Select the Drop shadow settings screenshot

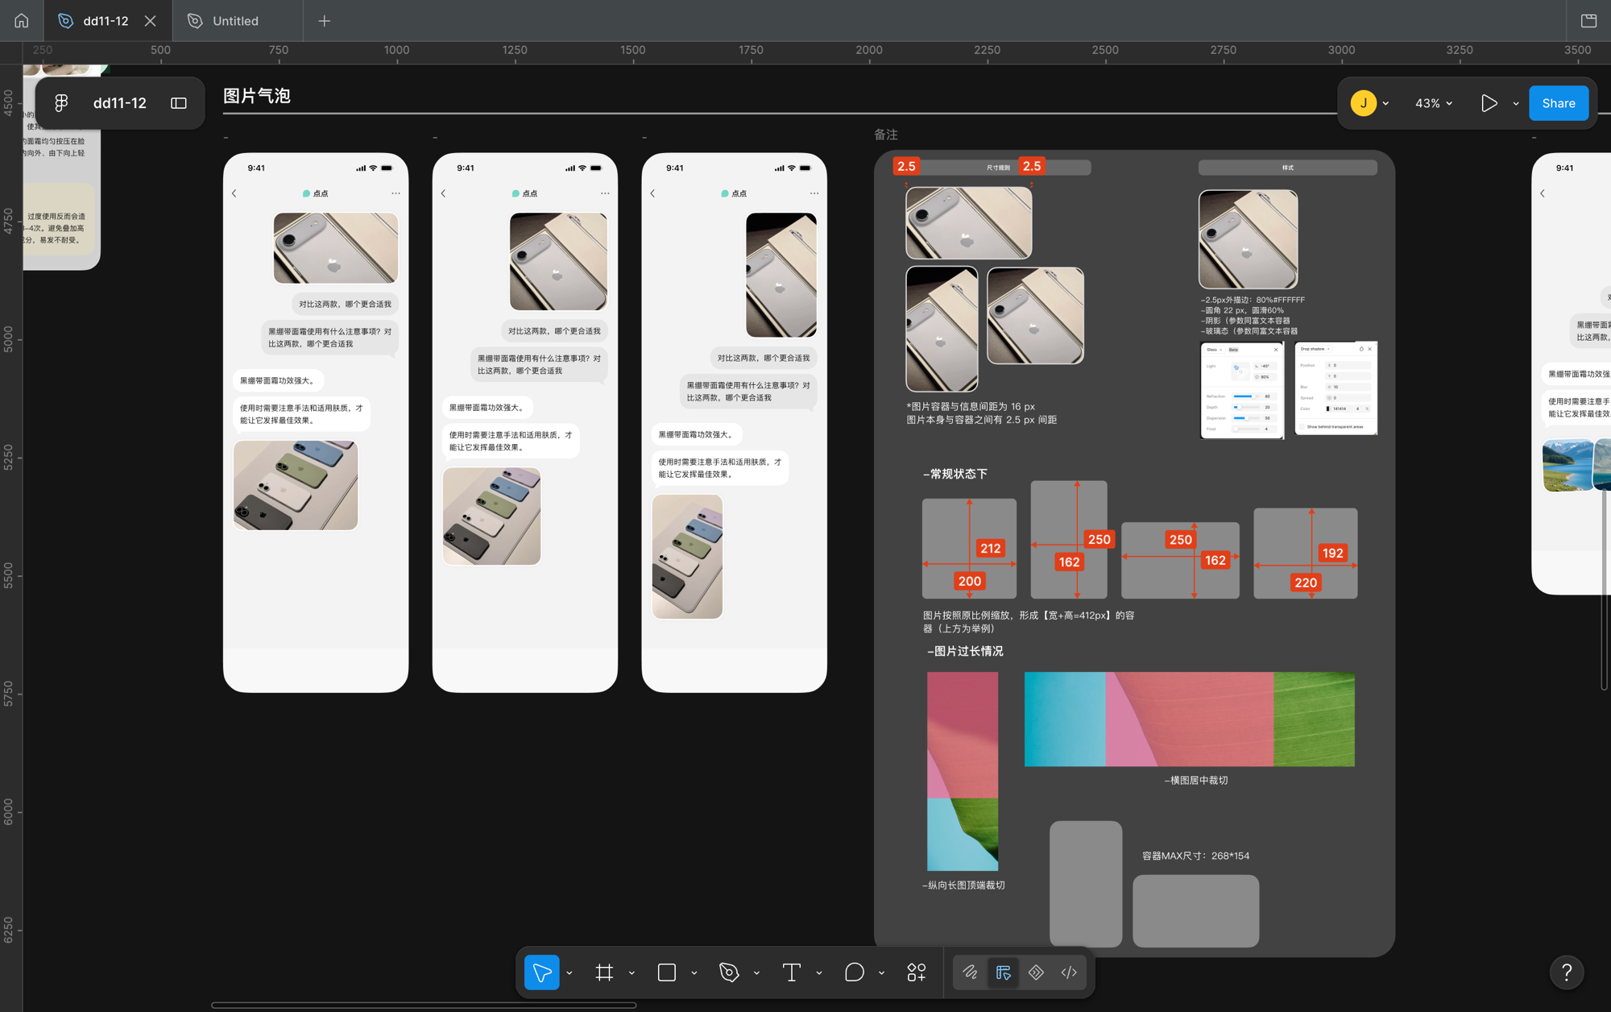[x=1336, y=388]
